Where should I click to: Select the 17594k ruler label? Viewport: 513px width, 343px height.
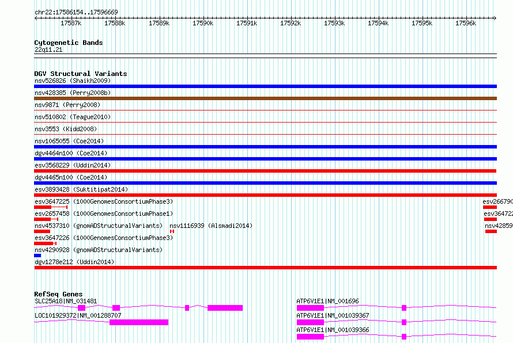(378, 23)
